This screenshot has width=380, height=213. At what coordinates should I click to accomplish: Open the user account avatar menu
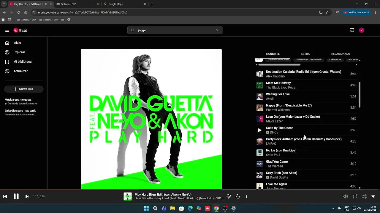361,30
